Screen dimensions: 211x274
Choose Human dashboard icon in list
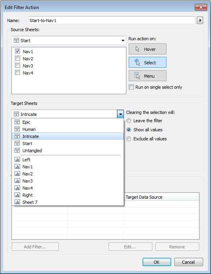tap(17, 129)
